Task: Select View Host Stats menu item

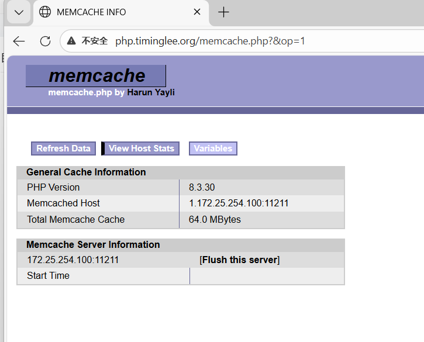Action: [141, 148]
